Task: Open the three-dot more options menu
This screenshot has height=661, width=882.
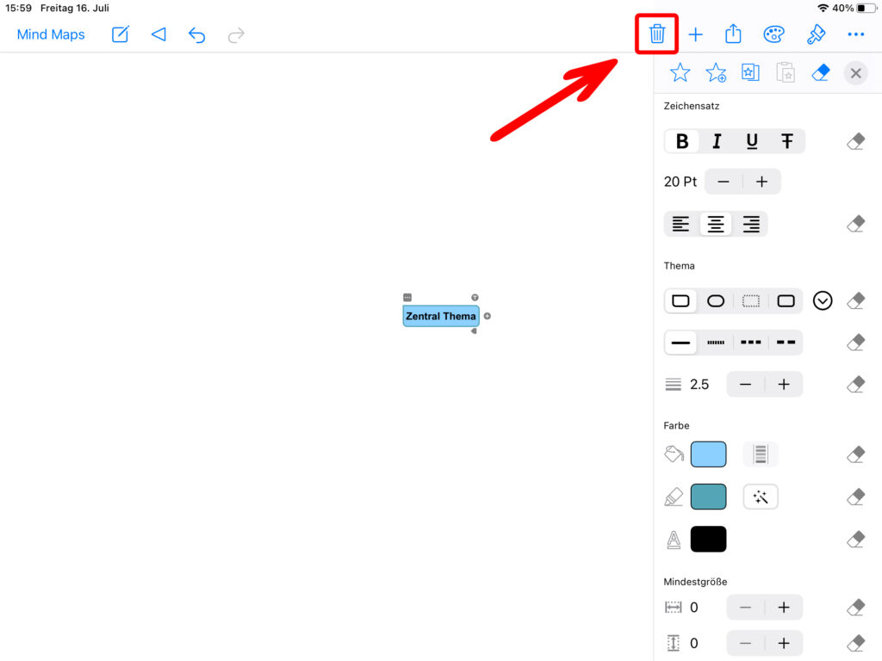Action: click(855, 34)
